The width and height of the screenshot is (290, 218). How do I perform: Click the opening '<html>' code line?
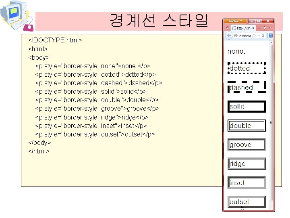coord(38,49)
